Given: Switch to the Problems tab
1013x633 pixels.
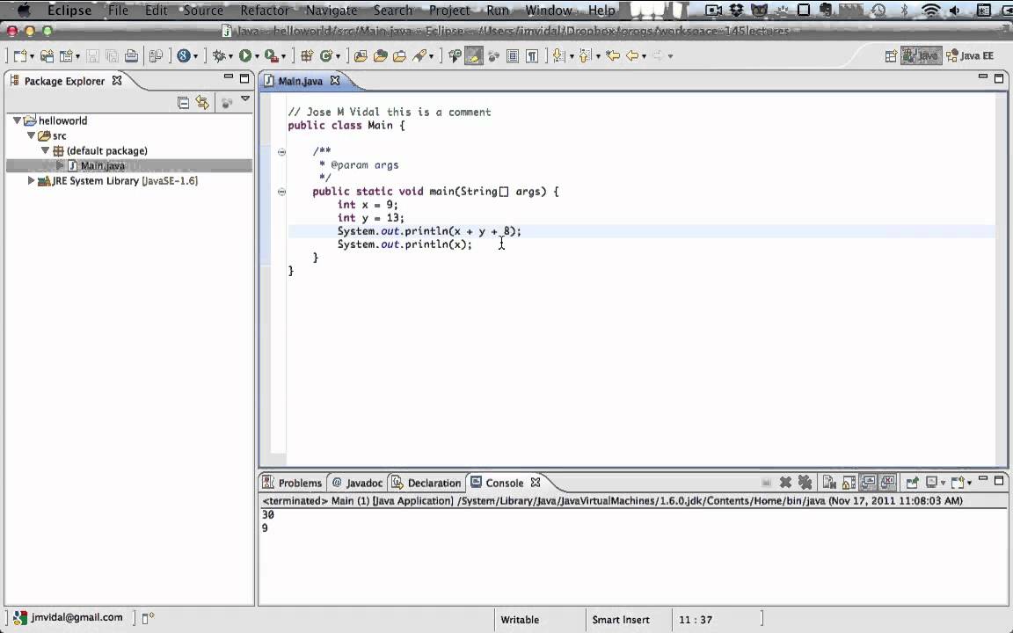Looking at the screenshot, I should [x=299, y=483].
